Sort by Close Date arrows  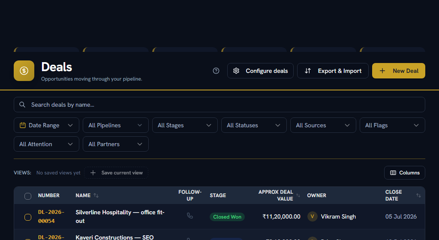click(418, 195)
